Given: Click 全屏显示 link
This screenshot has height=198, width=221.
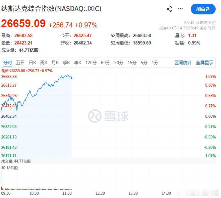Looking at the screenshot, I should [x=205, y=63].
